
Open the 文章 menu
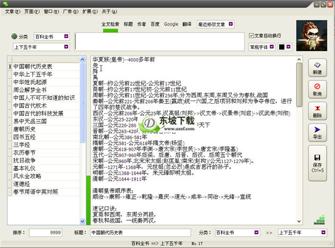[x=13, y=12]
